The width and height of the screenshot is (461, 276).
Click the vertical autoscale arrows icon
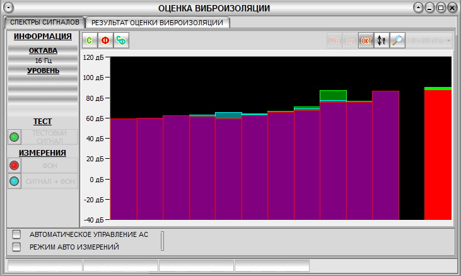coord(381,41)
